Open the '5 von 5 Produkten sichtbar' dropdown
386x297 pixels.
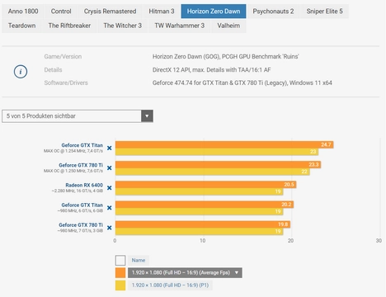78,116
